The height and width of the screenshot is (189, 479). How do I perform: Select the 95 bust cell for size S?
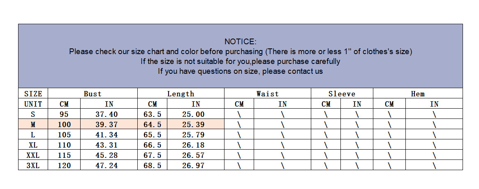coord(65,114)
